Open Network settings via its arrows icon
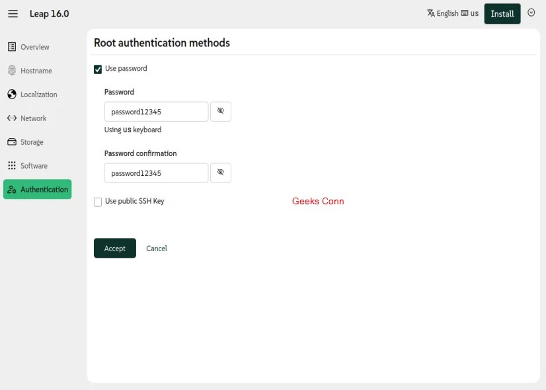The height and width of the screenshot is (390, 546). pyautogui.click(x=11, y=118)
